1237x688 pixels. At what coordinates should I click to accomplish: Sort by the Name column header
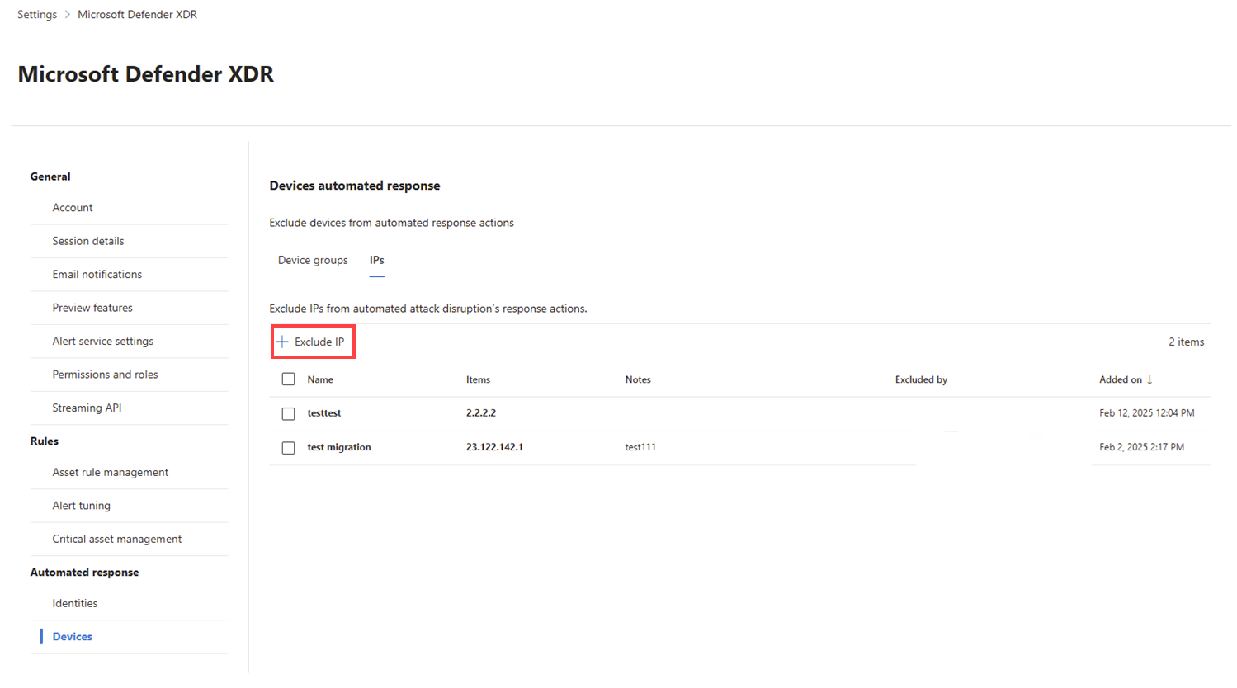click(320, 379)
